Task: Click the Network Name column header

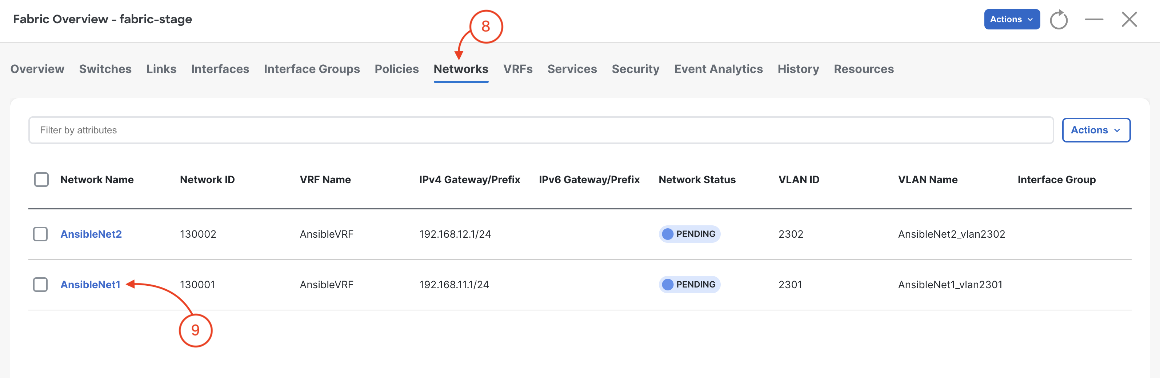Action: tap(97, 180)
